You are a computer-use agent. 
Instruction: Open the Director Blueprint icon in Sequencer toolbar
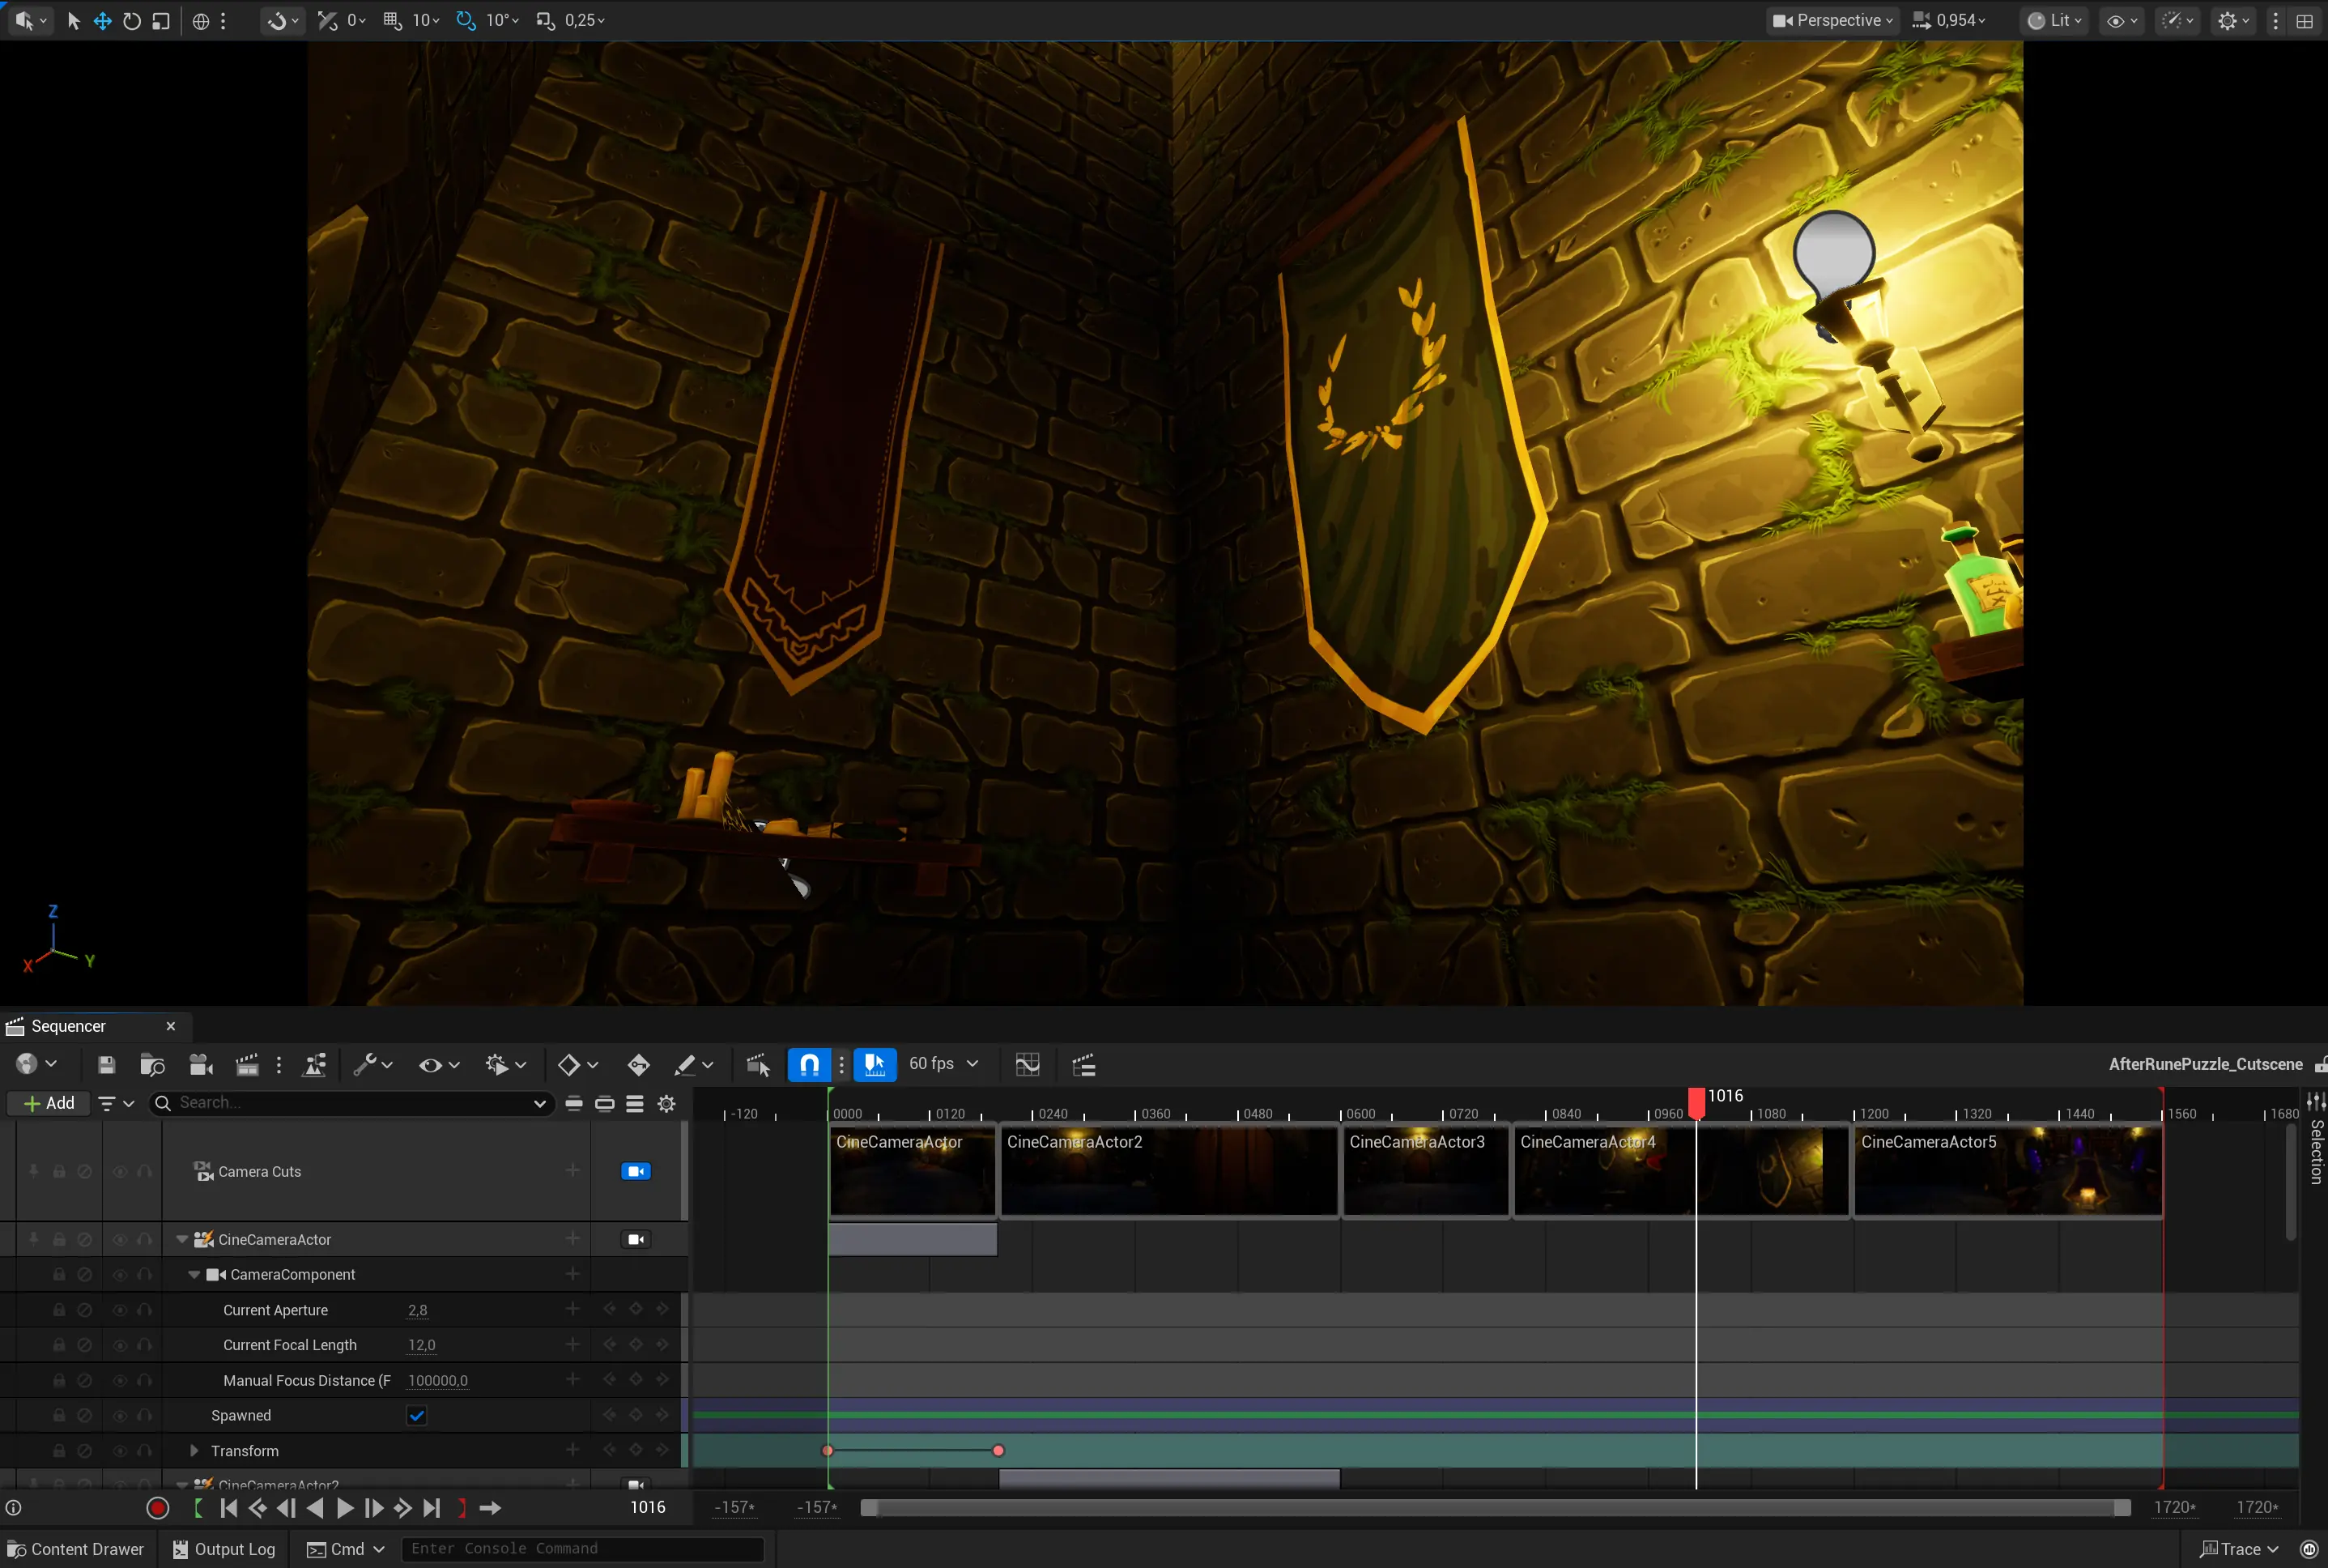315,1064
